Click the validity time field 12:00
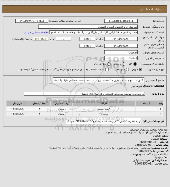Image resolution: width=170 pixels, height=187 pixels. tap(87, 46)
